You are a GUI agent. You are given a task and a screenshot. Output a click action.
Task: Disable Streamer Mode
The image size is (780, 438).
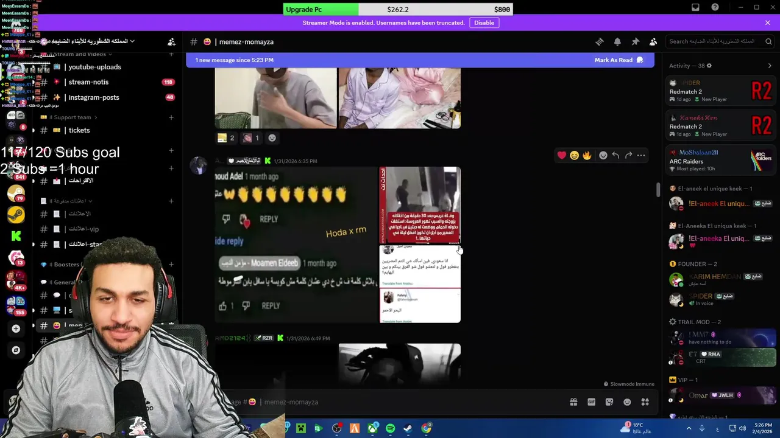(x=484, y=23)
